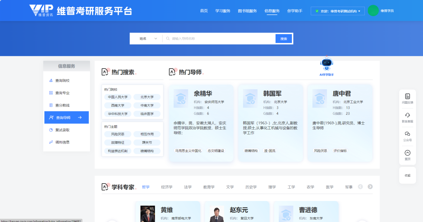Screen dimensions: 423x222
Task: Click previous arrow in 学科专家 tabs
Action: pos(360,187)
